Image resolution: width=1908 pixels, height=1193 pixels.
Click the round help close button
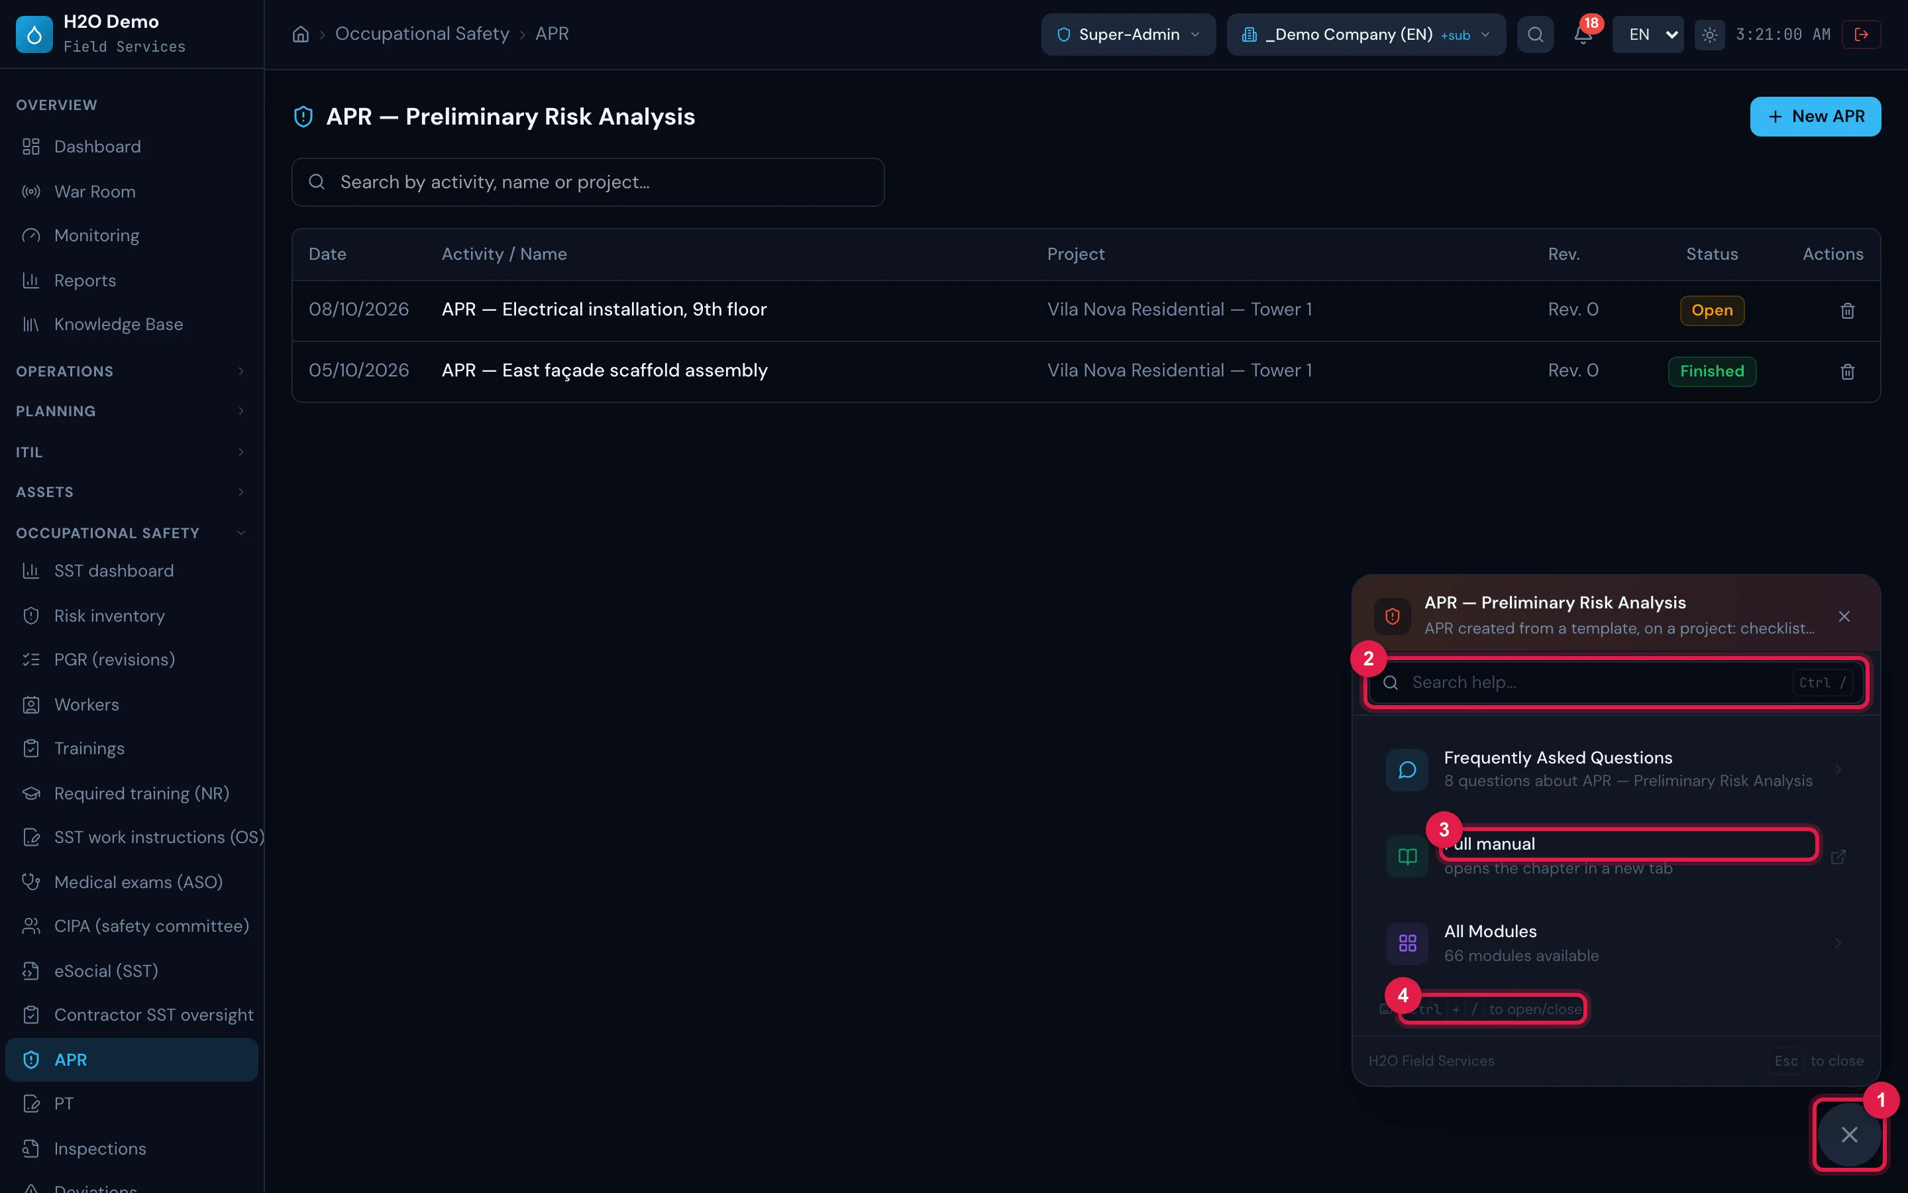tap(1849, 1135)
